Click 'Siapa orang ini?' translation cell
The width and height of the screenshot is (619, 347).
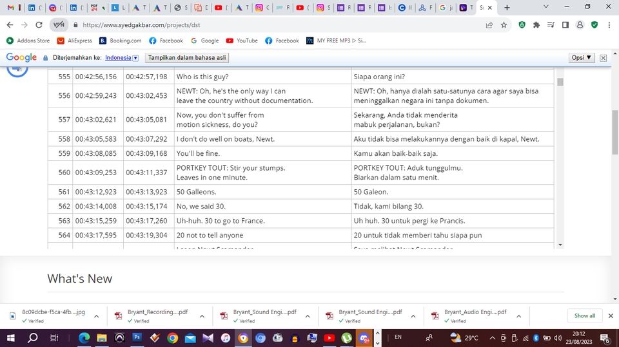tap(453, 77)
